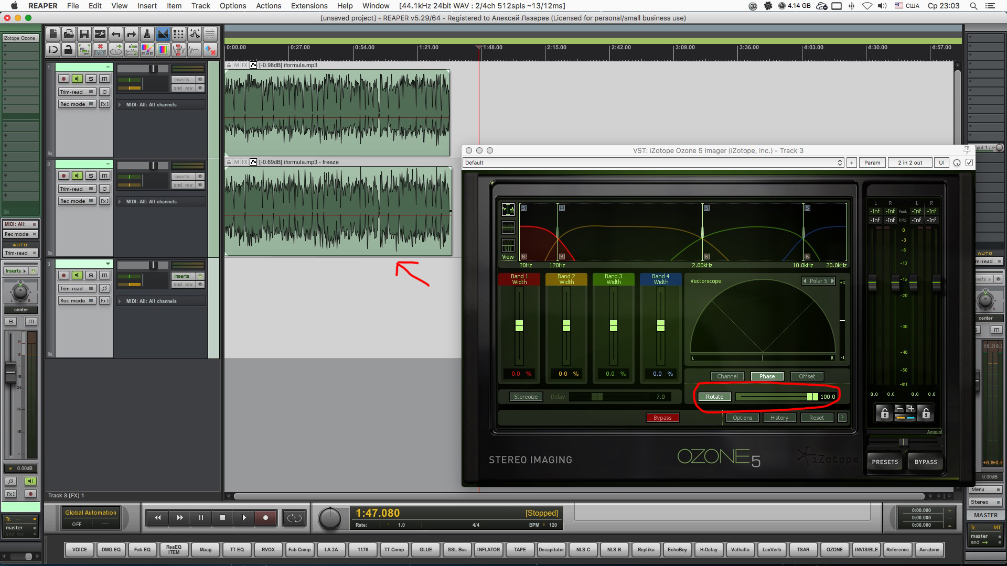Open the Extensions menu
The image size is (1007, 566).
(x=309, y=6)
